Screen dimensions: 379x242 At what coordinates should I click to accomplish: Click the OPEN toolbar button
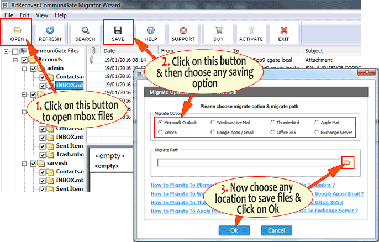point(17,34)
